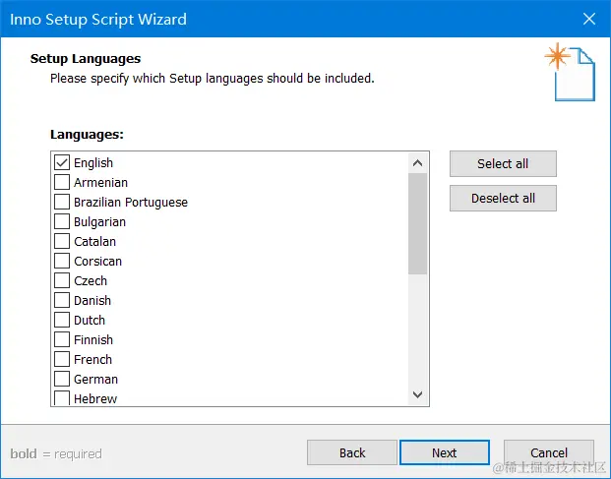Click the German label text
Viewport: 611px width, 479px height.
click(95, 379)
